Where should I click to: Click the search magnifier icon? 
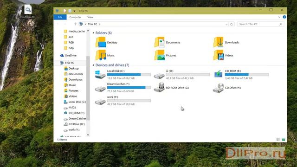pos(281,24)
